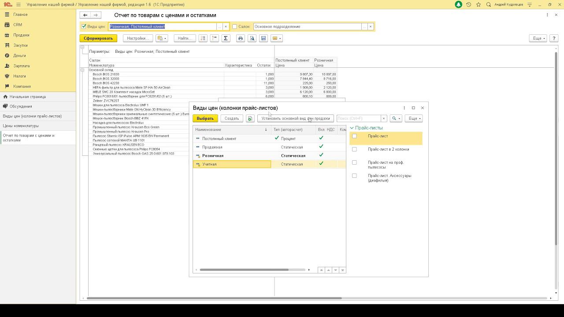
Task: Focus the 'Поиск (Ctrl+F)' search field
Action: [x=359, y=118]
